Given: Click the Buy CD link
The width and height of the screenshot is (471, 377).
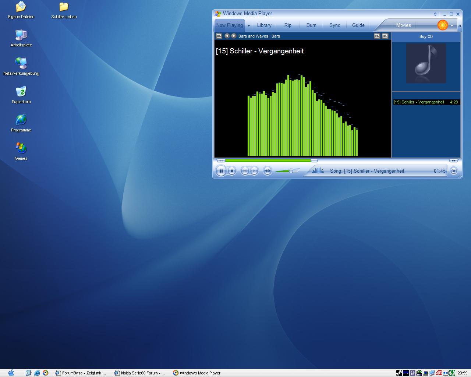Looking at the screenshot, I should tap(426, 36).
